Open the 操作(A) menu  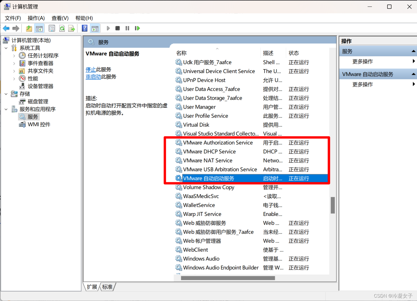point(36,18)
